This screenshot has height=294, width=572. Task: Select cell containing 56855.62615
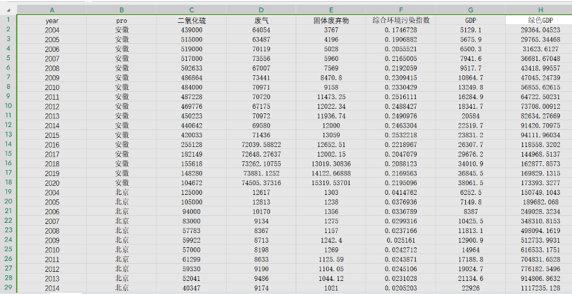(x=539, y=87)
